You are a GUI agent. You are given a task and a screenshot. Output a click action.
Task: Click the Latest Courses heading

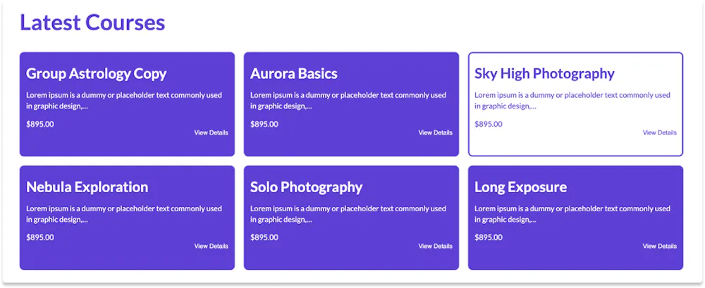click(92, 23)
